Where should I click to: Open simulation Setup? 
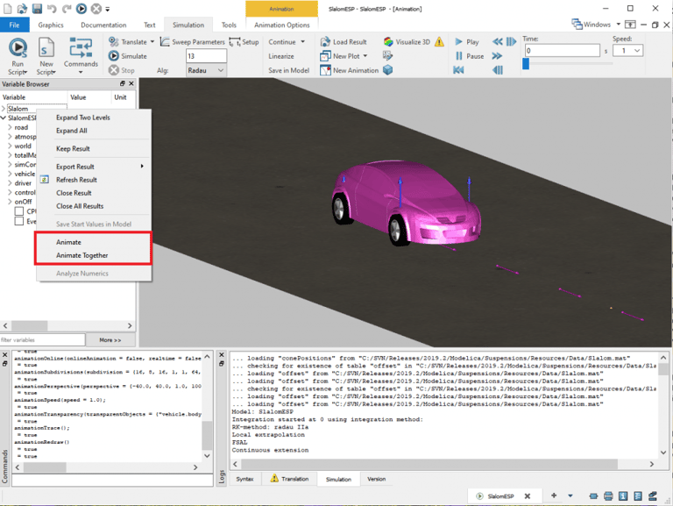tap(244, 42)
